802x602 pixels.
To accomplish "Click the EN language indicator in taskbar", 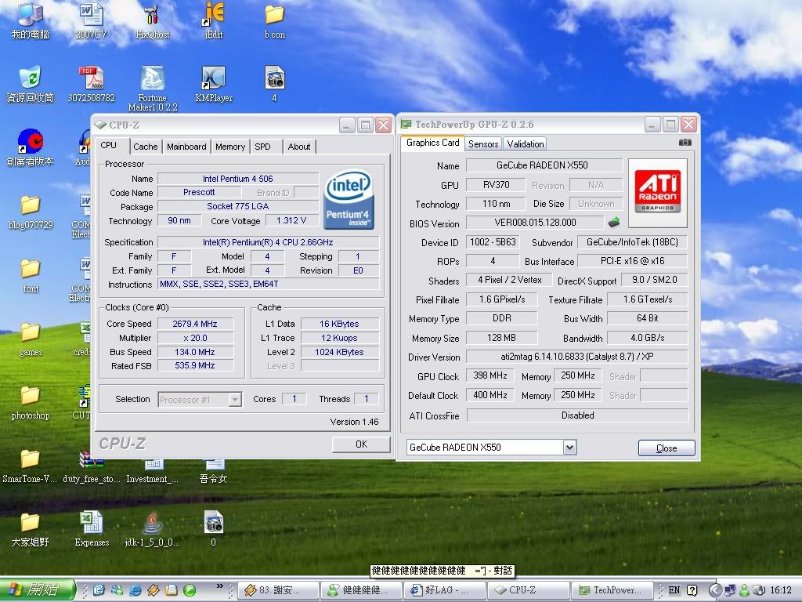I will (x=674, y=590).
